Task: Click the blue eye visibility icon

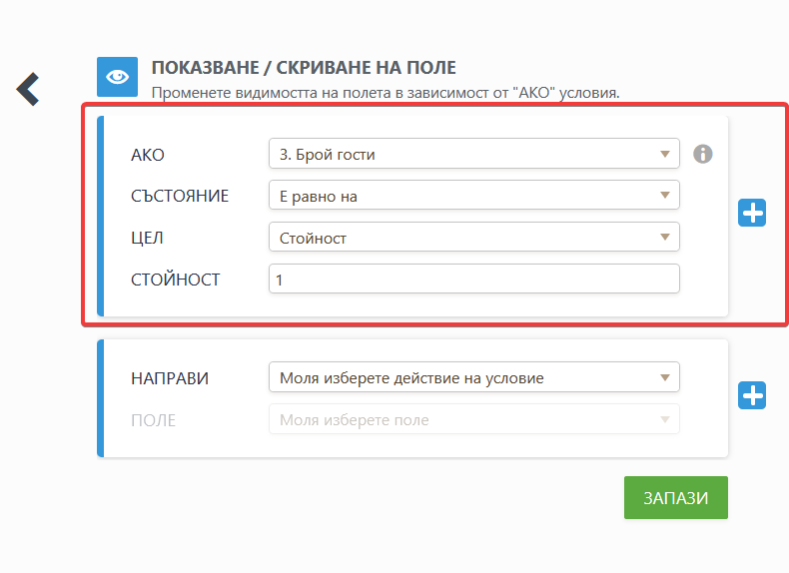Action: pos(117,77)
